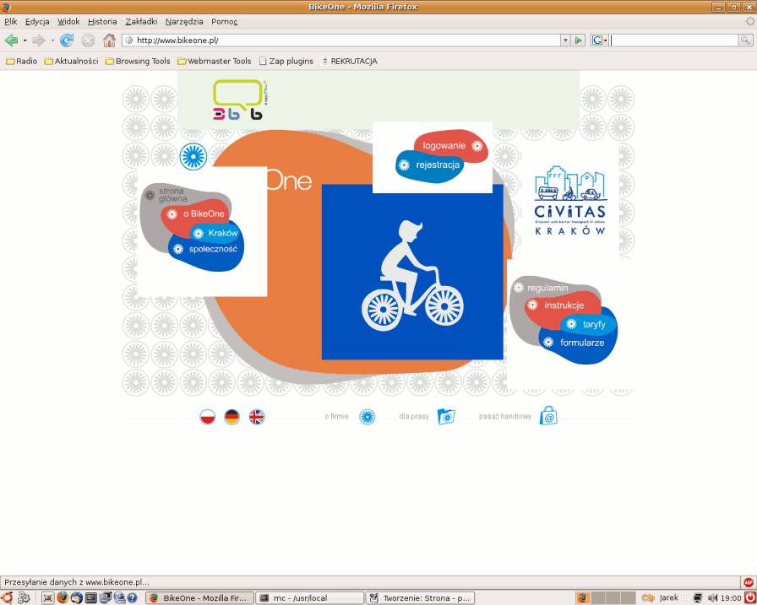Screen dimensions: 757x605
Task: Open the Widok menu
Action: click(68, 22)
